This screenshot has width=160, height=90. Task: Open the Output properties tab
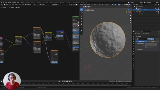coord(133,39)
